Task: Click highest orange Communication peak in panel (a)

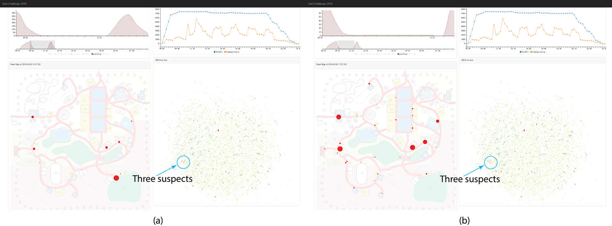Action: (x=196, y=18)
